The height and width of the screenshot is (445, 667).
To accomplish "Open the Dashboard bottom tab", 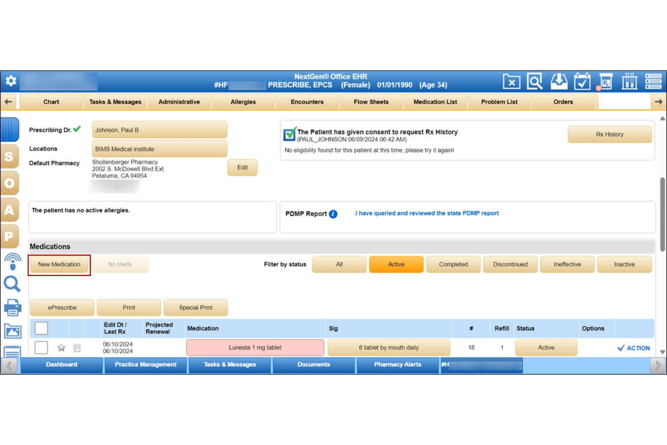I will coord(62,365).
